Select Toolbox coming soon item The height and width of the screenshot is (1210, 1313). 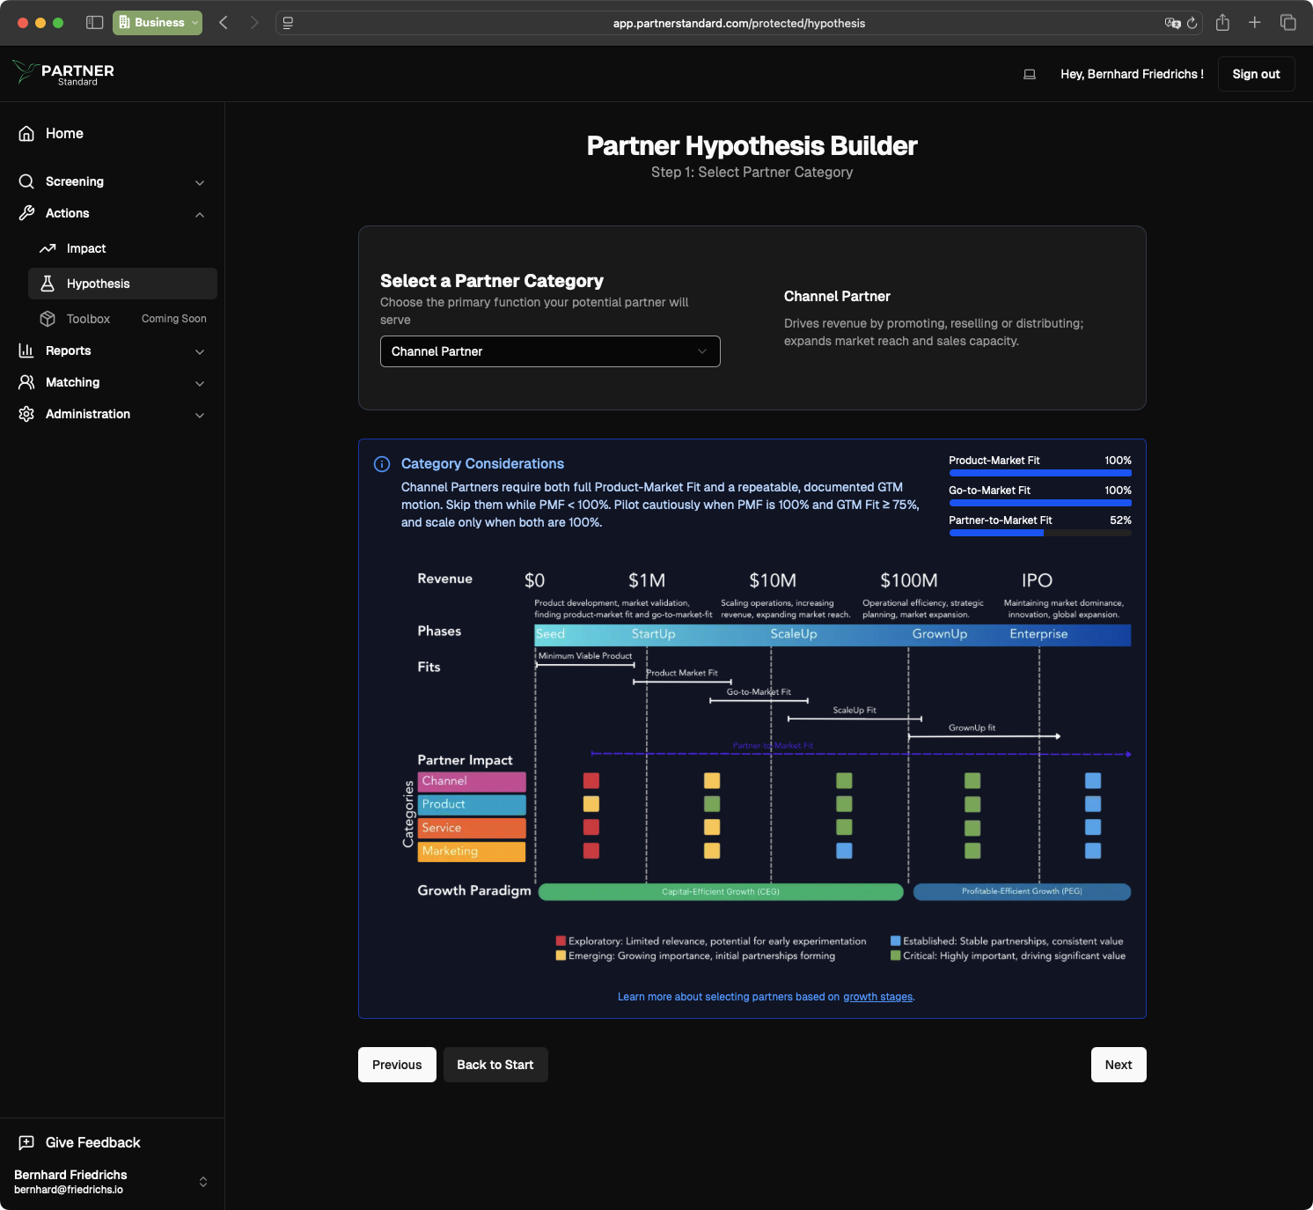coord(122,319)
